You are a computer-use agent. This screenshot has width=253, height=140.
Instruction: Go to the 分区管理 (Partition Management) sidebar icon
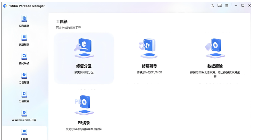pyautogui.click(x=24, y=76)
